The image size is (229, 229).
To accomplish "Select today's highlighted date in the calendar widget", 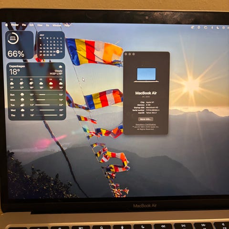I will 58,52.
